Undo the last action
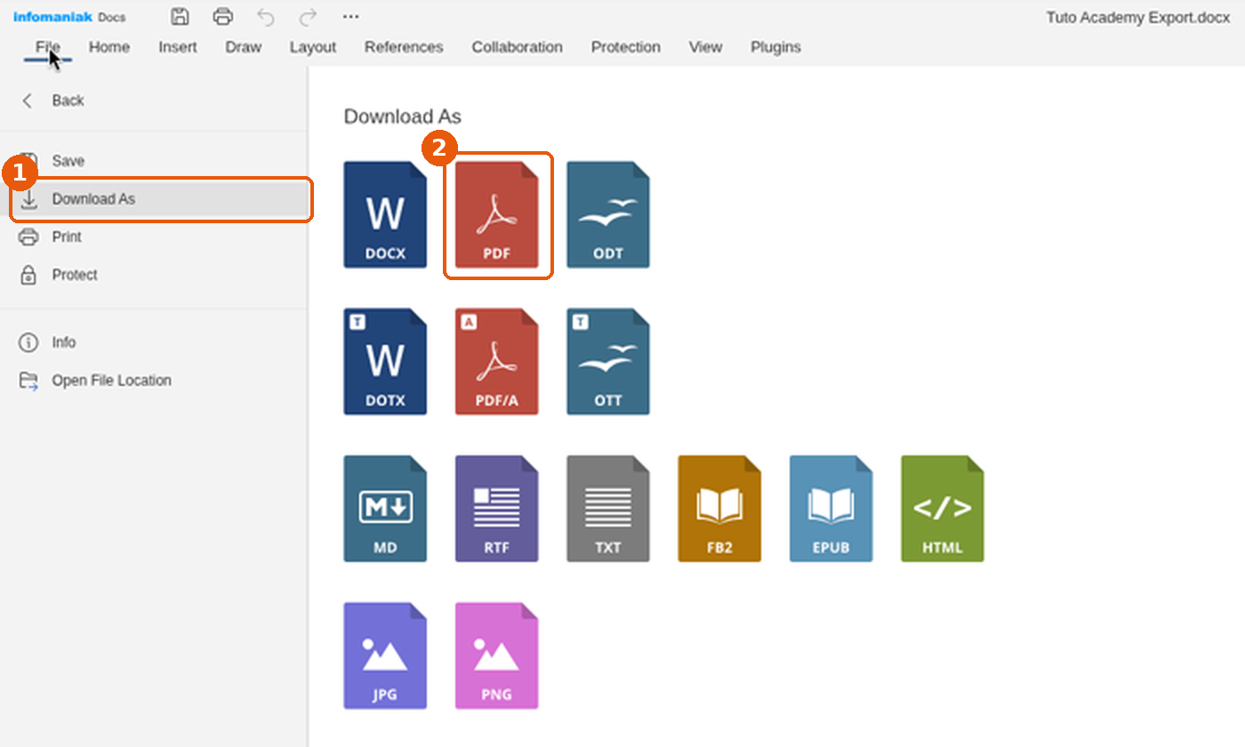The height and width of the screenshot is (747, 1245). point(266,16)
